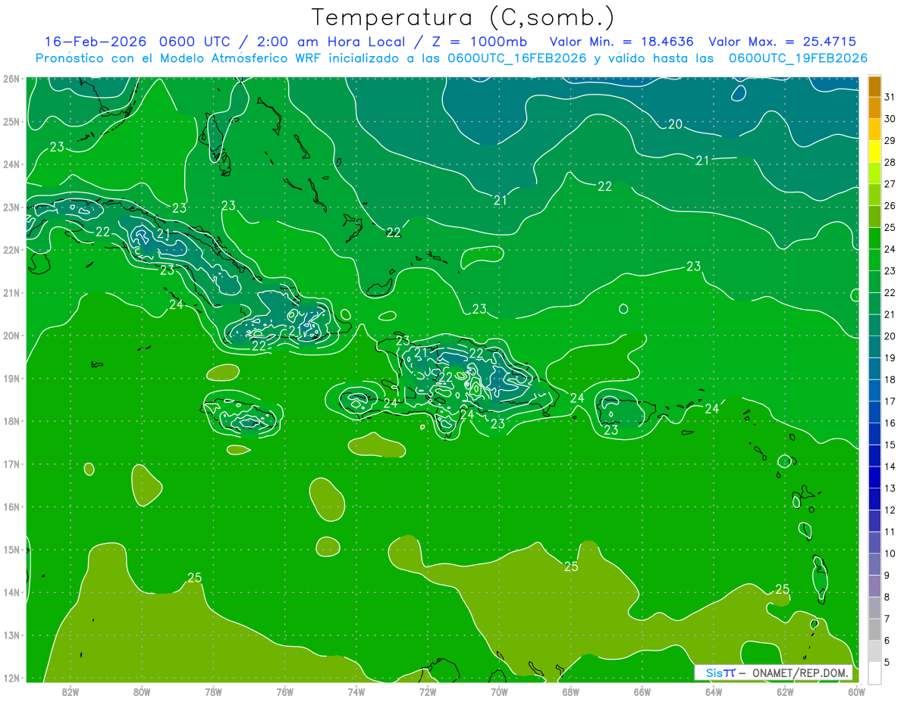Click the '76W' longitude axis label

[x=284, y=691]
